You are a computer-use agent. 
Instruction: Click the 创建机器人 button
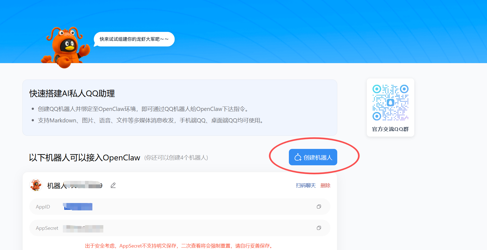[313, 157]
